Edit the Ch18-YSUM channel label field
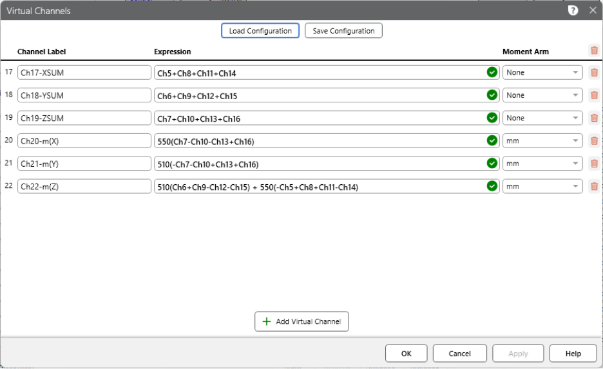The image size is (603, 369). click(x=84, y=95)
